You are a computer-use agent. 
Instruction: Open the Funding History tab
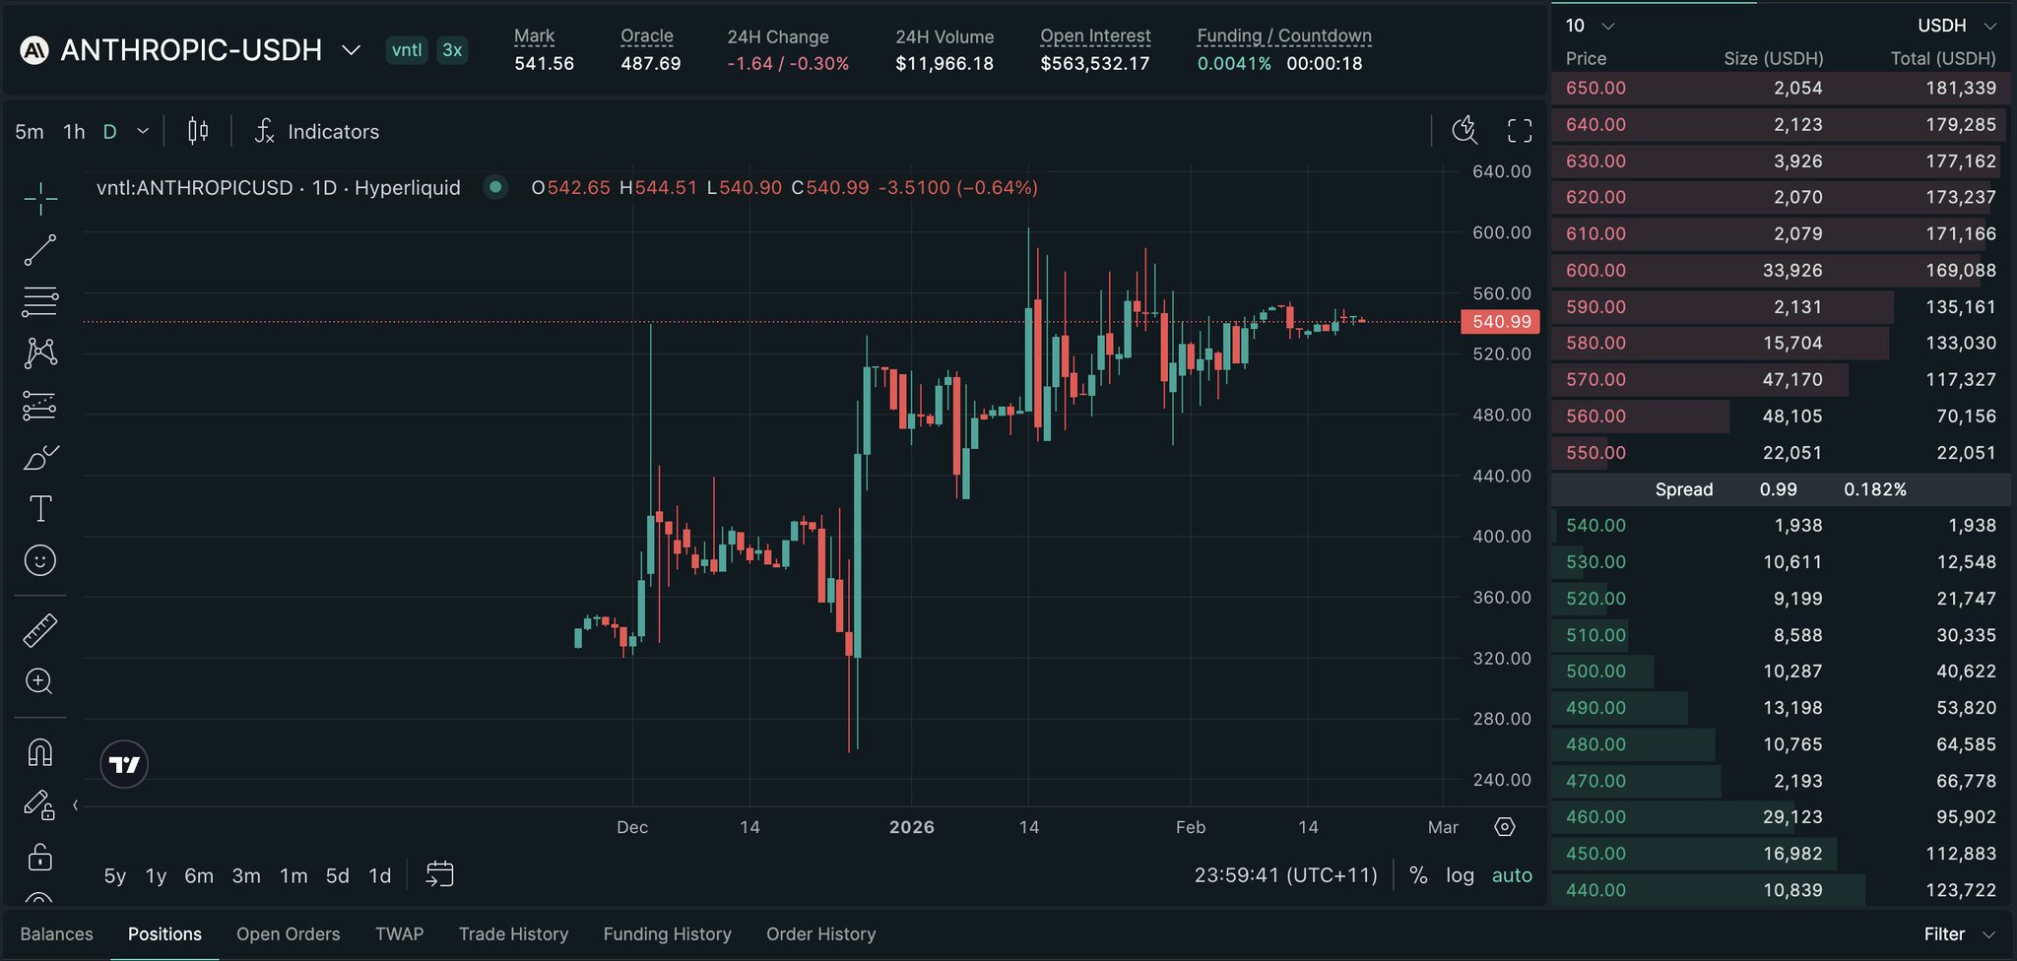pos(667,934)
